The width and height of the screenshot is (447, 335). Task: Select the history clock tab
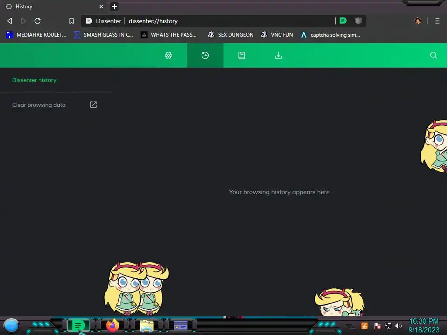click(x=205, y=55)
